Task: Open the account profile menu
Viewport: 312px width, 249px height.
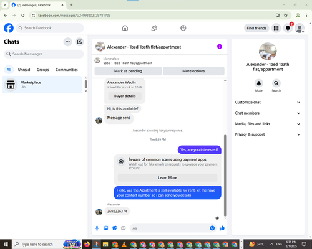Action: 300,28
